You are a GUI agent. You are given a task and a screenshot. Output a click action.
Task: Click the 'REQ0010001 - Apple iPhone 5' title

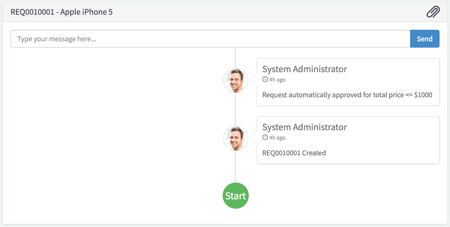(x=62, y=12)
